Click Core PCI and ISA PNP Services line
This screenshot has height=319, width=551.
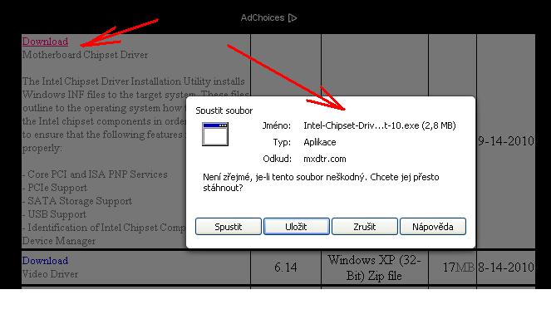point(95,174)
